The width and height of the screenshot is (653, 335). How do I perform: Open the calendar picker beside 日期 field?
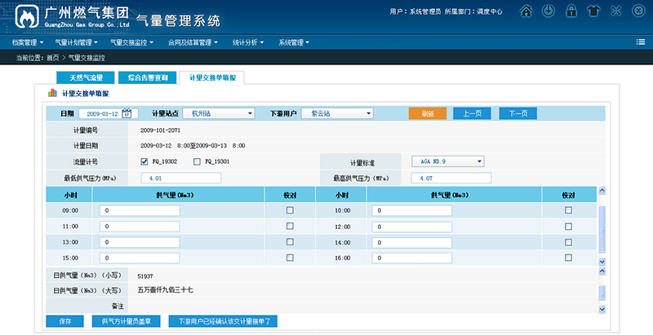coord(135,113)
